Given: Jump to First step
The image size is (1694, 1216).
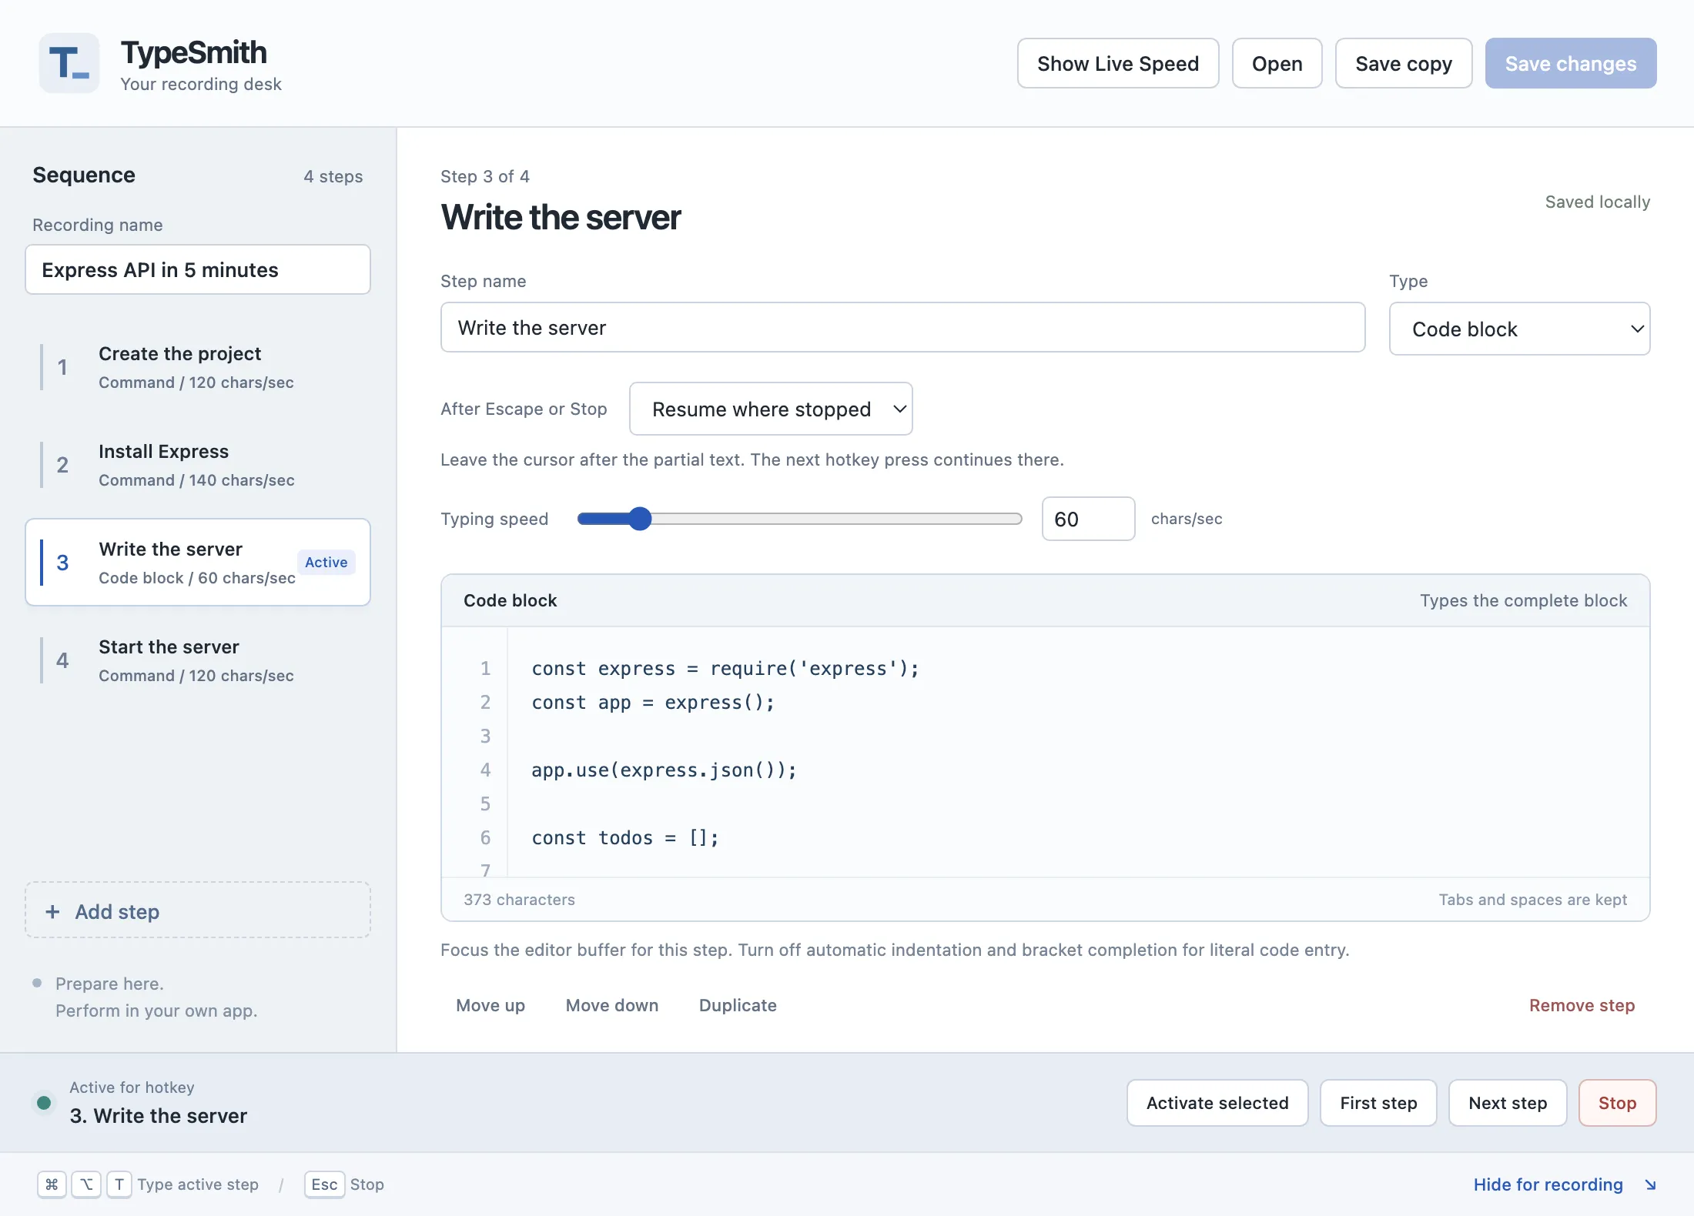Looking at the screenshot, I should pyautogui.click(x=1378, y=1103).
